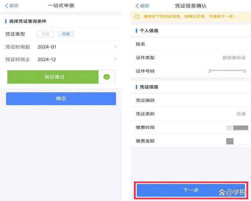Expand the 凭证时间止 date picker arrow
The width and height of the screenshot is (251, 201).
pyautogui.click(x=116, y=59)
